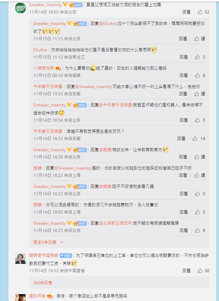
Task: Like 小银银兒啊's reply with 6 likes
Action: tap(197, 76)
